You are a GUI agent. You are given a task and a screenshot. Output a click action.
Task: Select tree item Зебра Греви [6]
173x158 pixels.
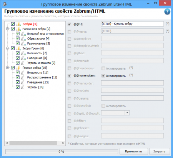(33, 48)
